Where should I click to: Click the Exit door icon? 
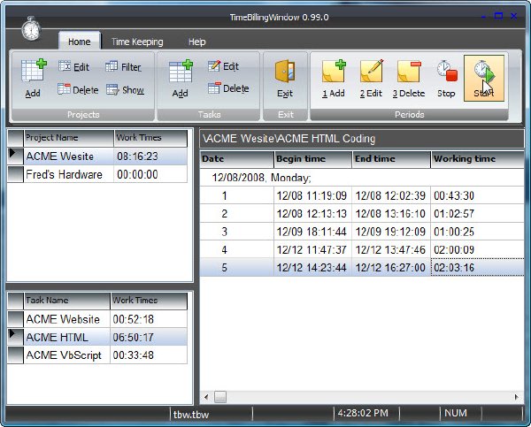point(285,79)
